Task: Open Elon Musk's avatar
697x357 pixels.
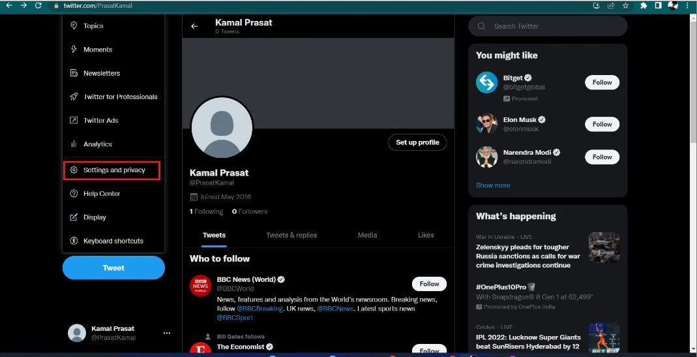Action: click(x=487, y=124)
